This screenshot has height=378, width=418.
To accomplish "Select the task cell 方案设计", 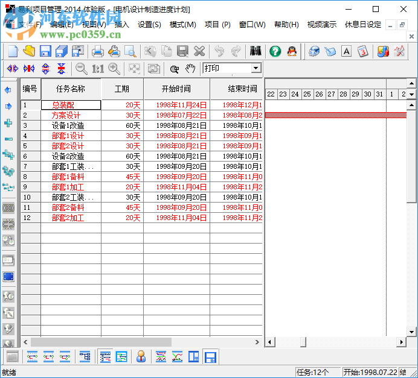I will [71, 115].
